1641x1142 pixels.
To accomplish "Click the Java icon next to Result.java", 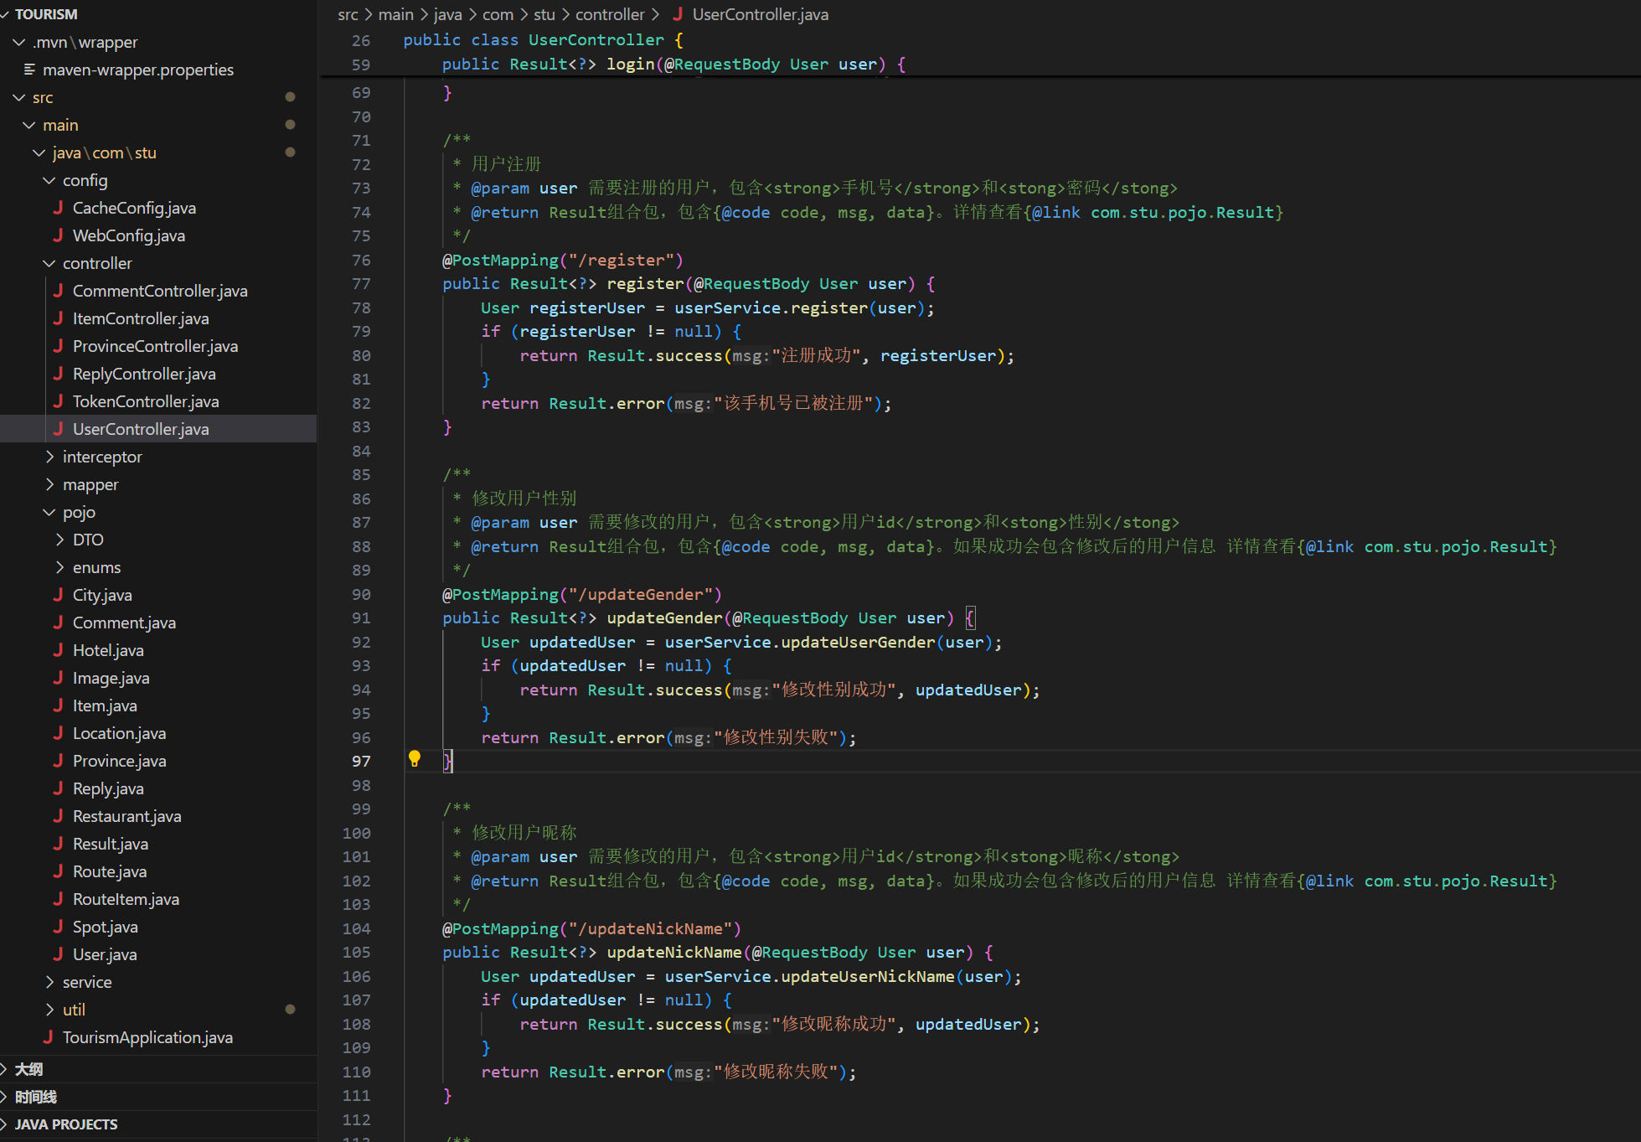I will click(x=58, y=844).
